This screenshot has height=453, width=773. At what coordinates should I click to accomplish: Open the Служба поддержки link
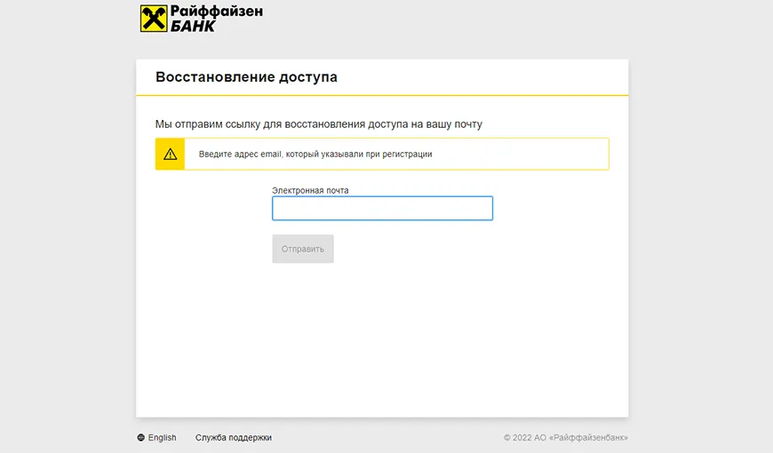pyautogui.click(x=234, y=438)
